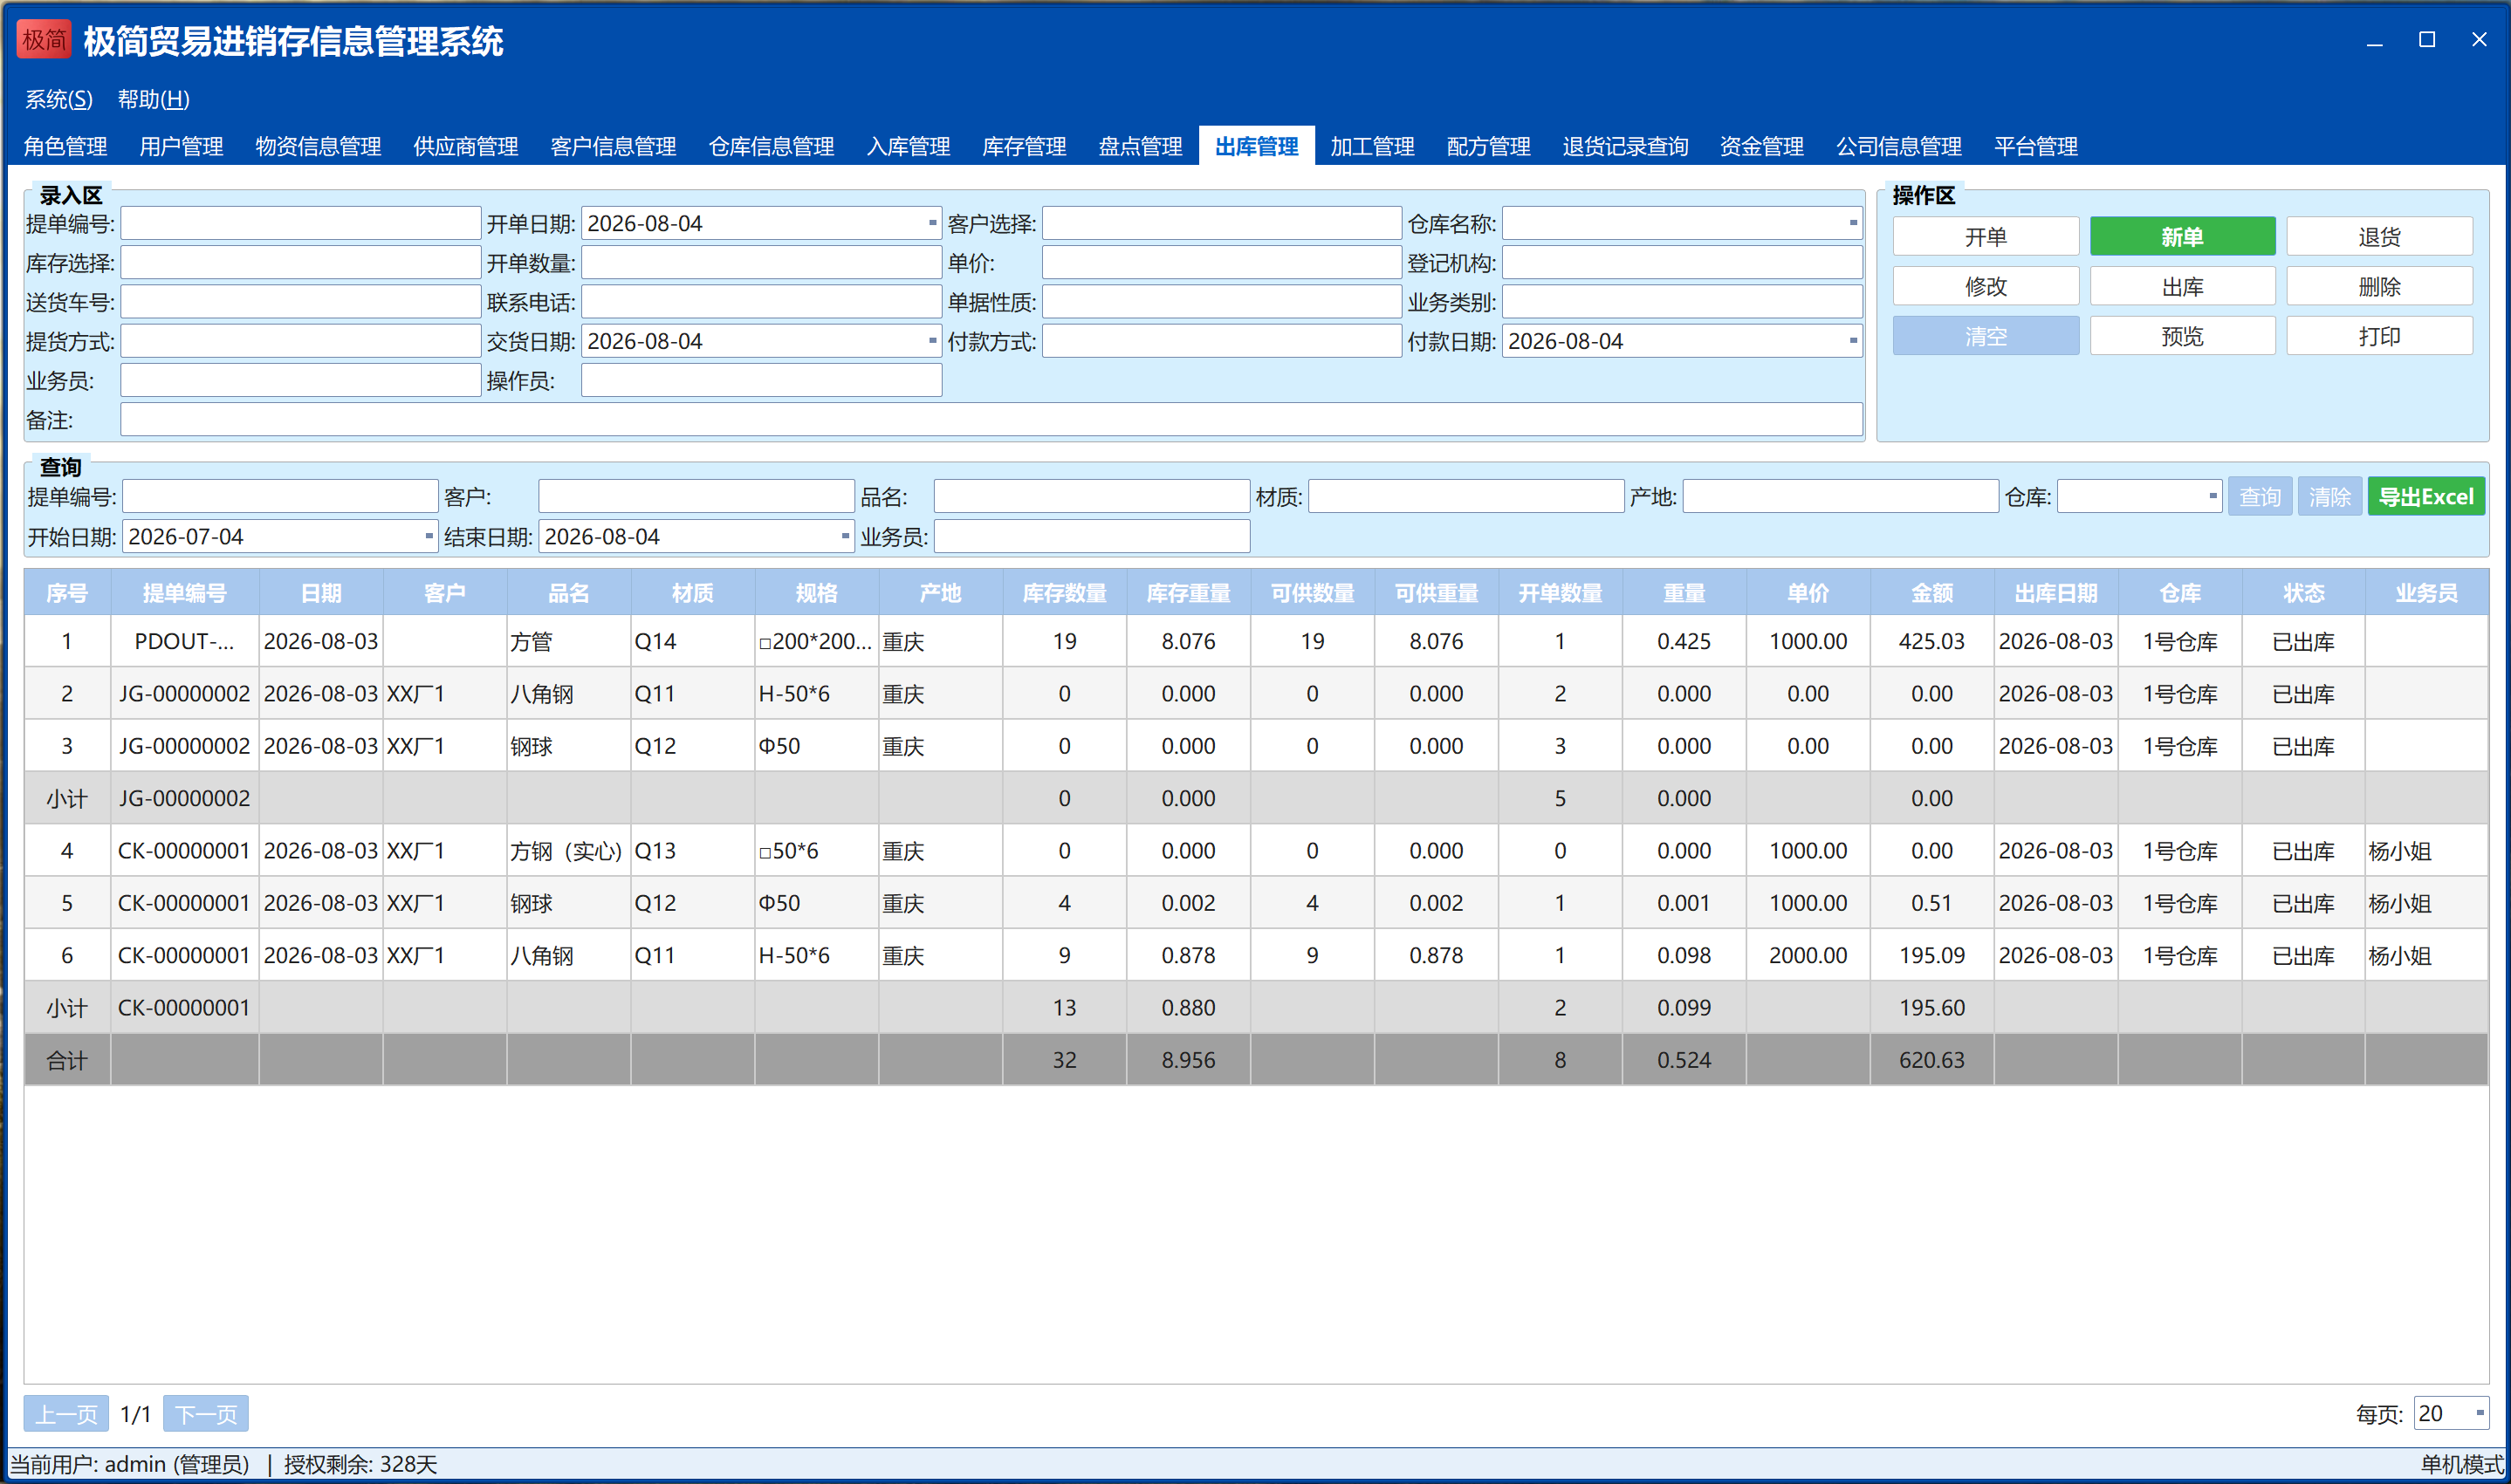
Task: Click amount cell 425.03
Action: [x=1931, y=641]
